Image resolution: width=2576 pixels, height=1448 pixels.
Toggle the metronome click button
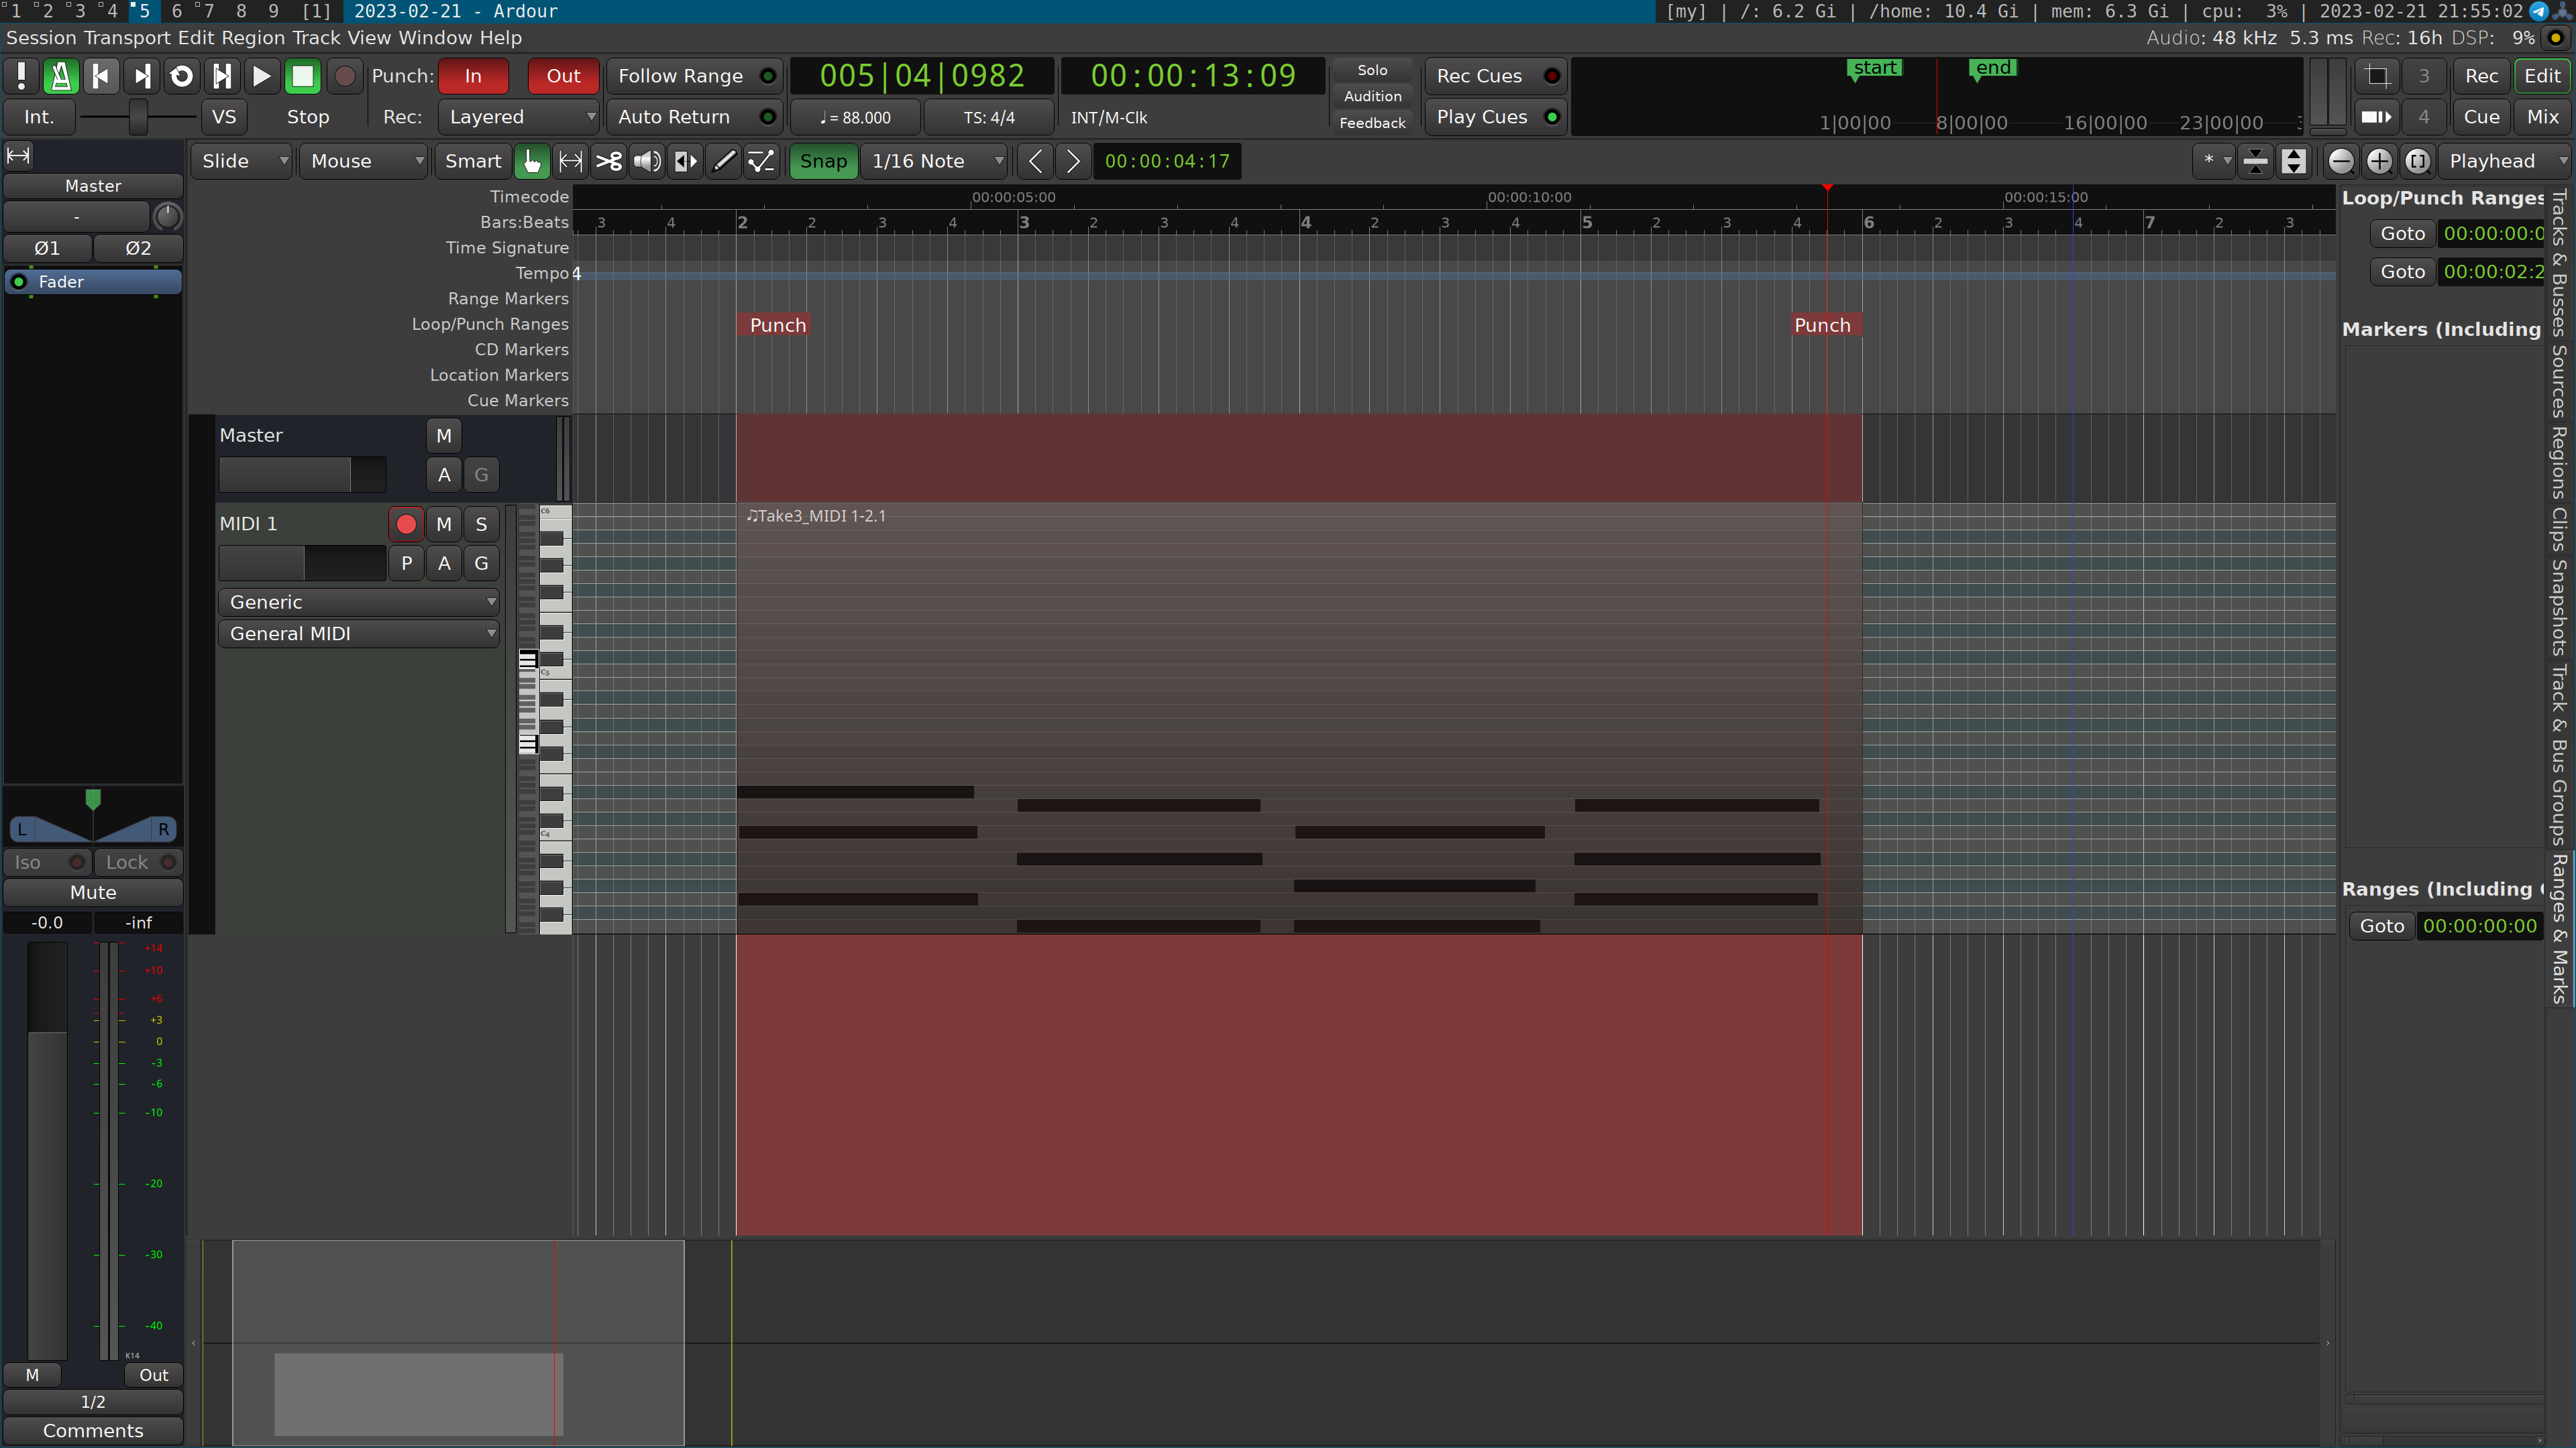[60, 76]
